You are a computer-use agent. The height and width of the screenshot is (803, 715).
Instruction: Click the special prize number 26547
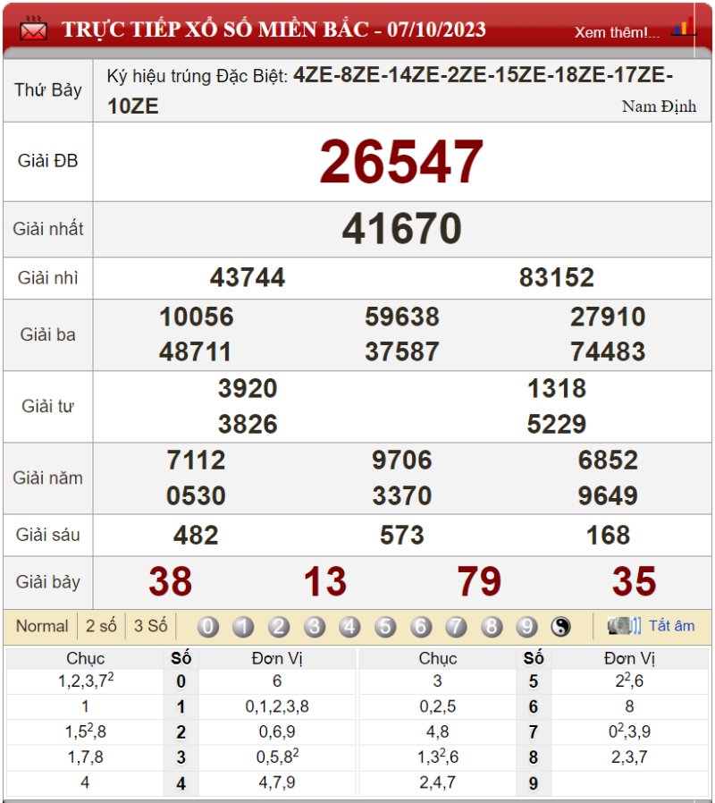(x=401, y=163)
